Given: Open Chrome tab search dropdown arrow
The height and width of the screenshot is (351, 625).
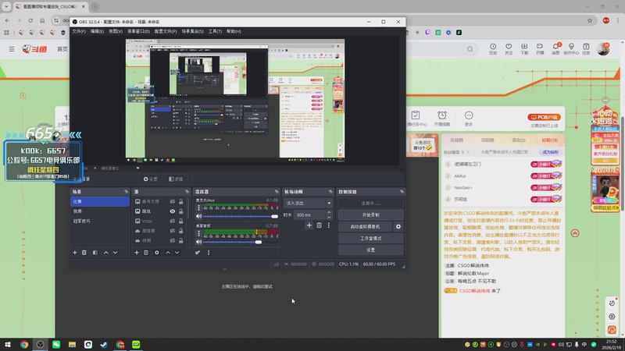Looking at the screenshot, I should [x=6, y=6].
